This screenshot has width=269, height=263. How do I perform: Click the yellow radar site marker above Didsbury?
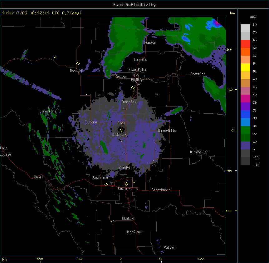(x=121, y=130)
